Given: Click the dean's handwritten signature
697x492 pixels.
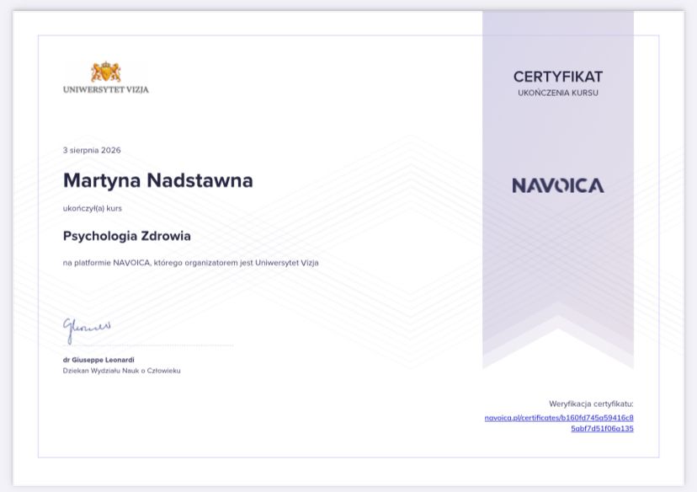Looking at the screenshot, I should 87,330.
